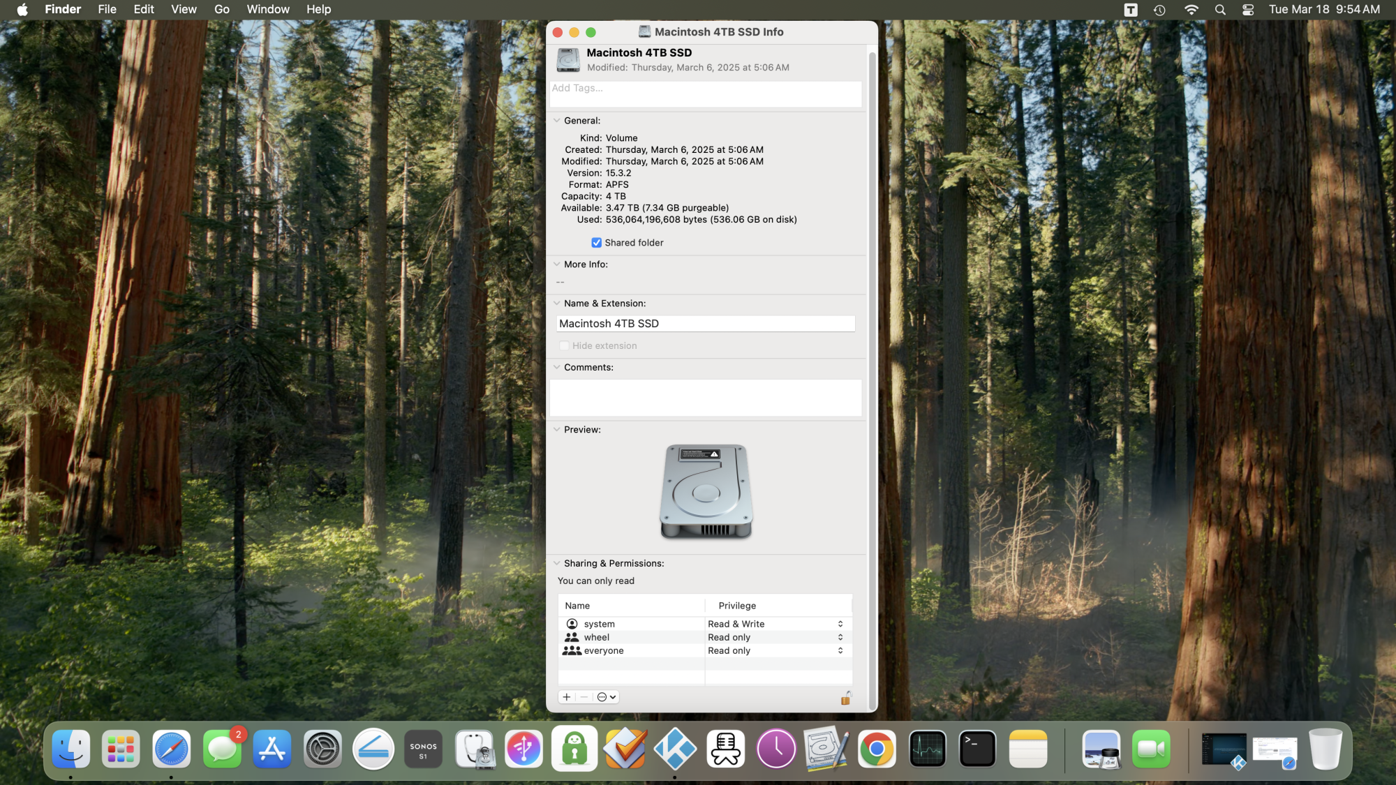Click the hard drive preview image
Screen dimensions: 1396x785
(706, 491)
